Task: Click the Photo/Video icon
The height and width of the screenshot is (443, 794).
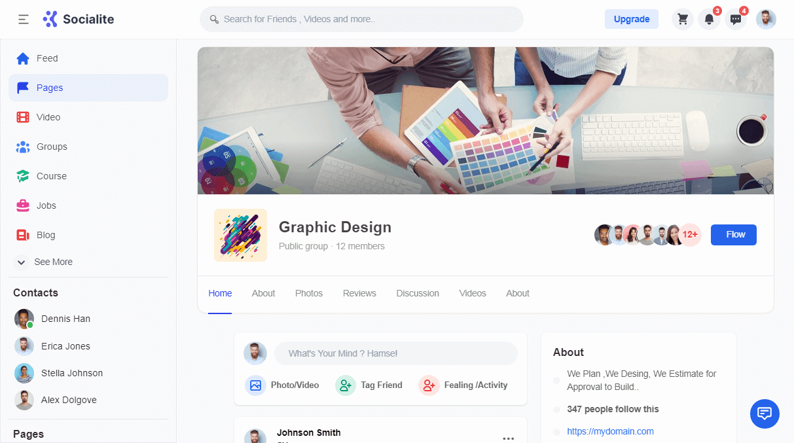Action: 255,385
